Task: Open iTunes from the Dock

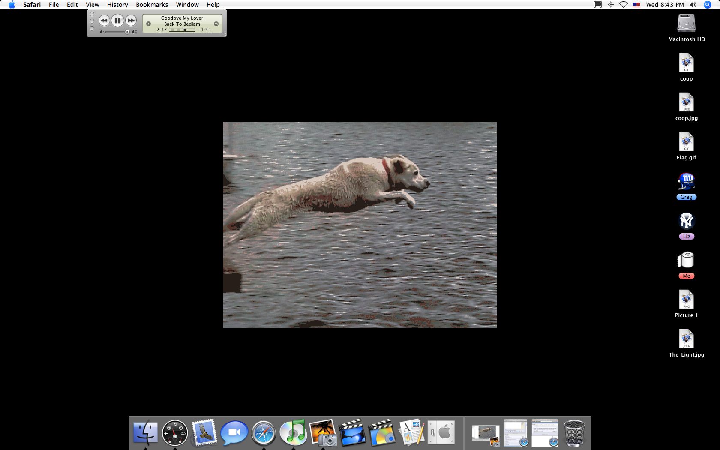Action: [293, 432]
